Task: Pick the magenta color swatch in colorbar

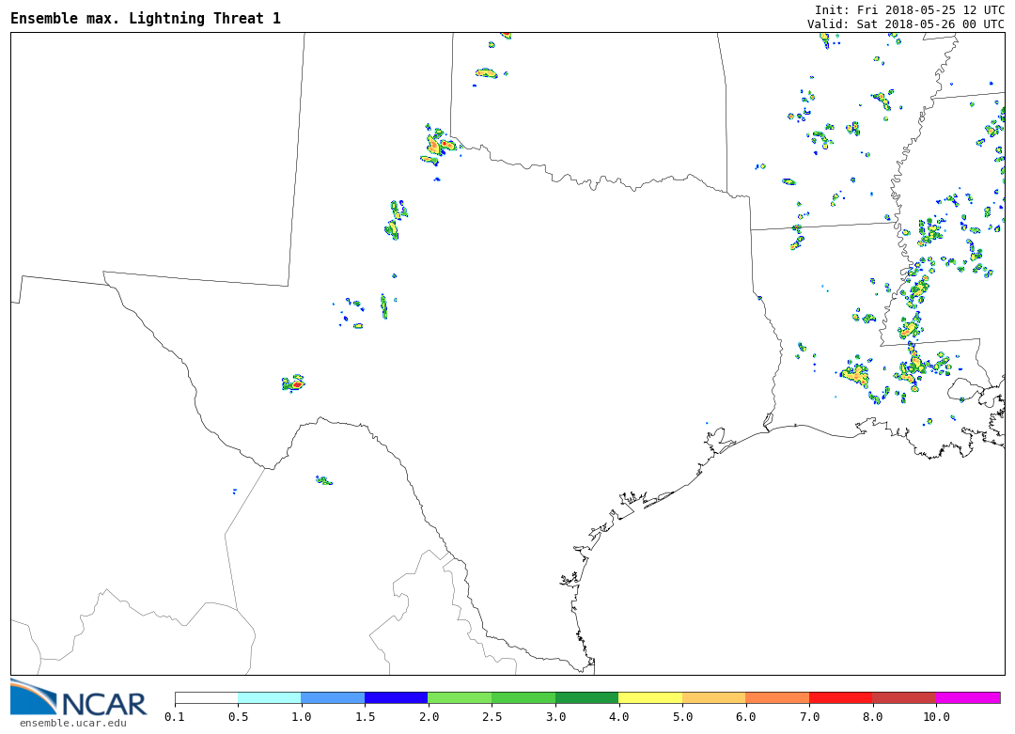Action: point(968,697)
